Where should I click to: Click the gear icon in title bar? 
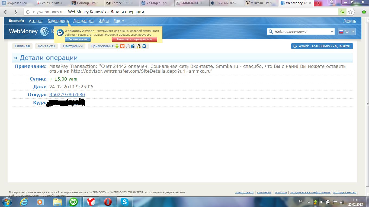[331, 2]
